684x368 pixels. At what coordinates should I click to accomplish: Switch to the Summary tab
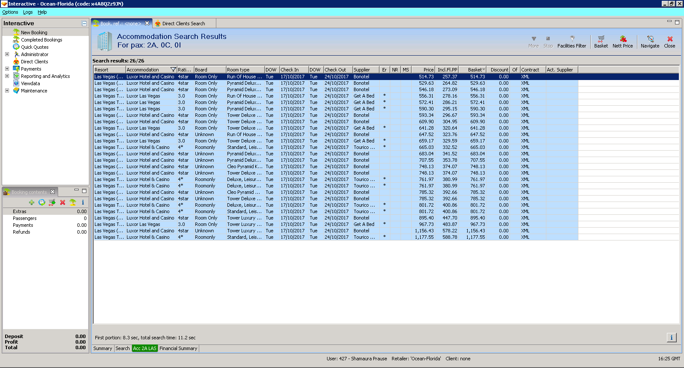[103, 348]
